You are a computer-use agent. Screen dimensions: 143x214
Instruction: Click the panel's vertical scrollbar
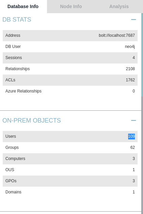[x=142, y=55]
